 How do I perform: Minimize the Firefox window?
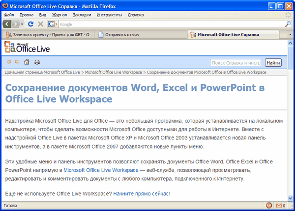pos(271,6)
